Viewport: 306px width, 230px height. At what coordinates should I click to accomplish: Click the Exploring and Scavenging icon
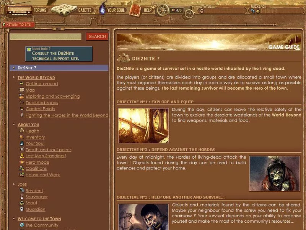(21, 96)
